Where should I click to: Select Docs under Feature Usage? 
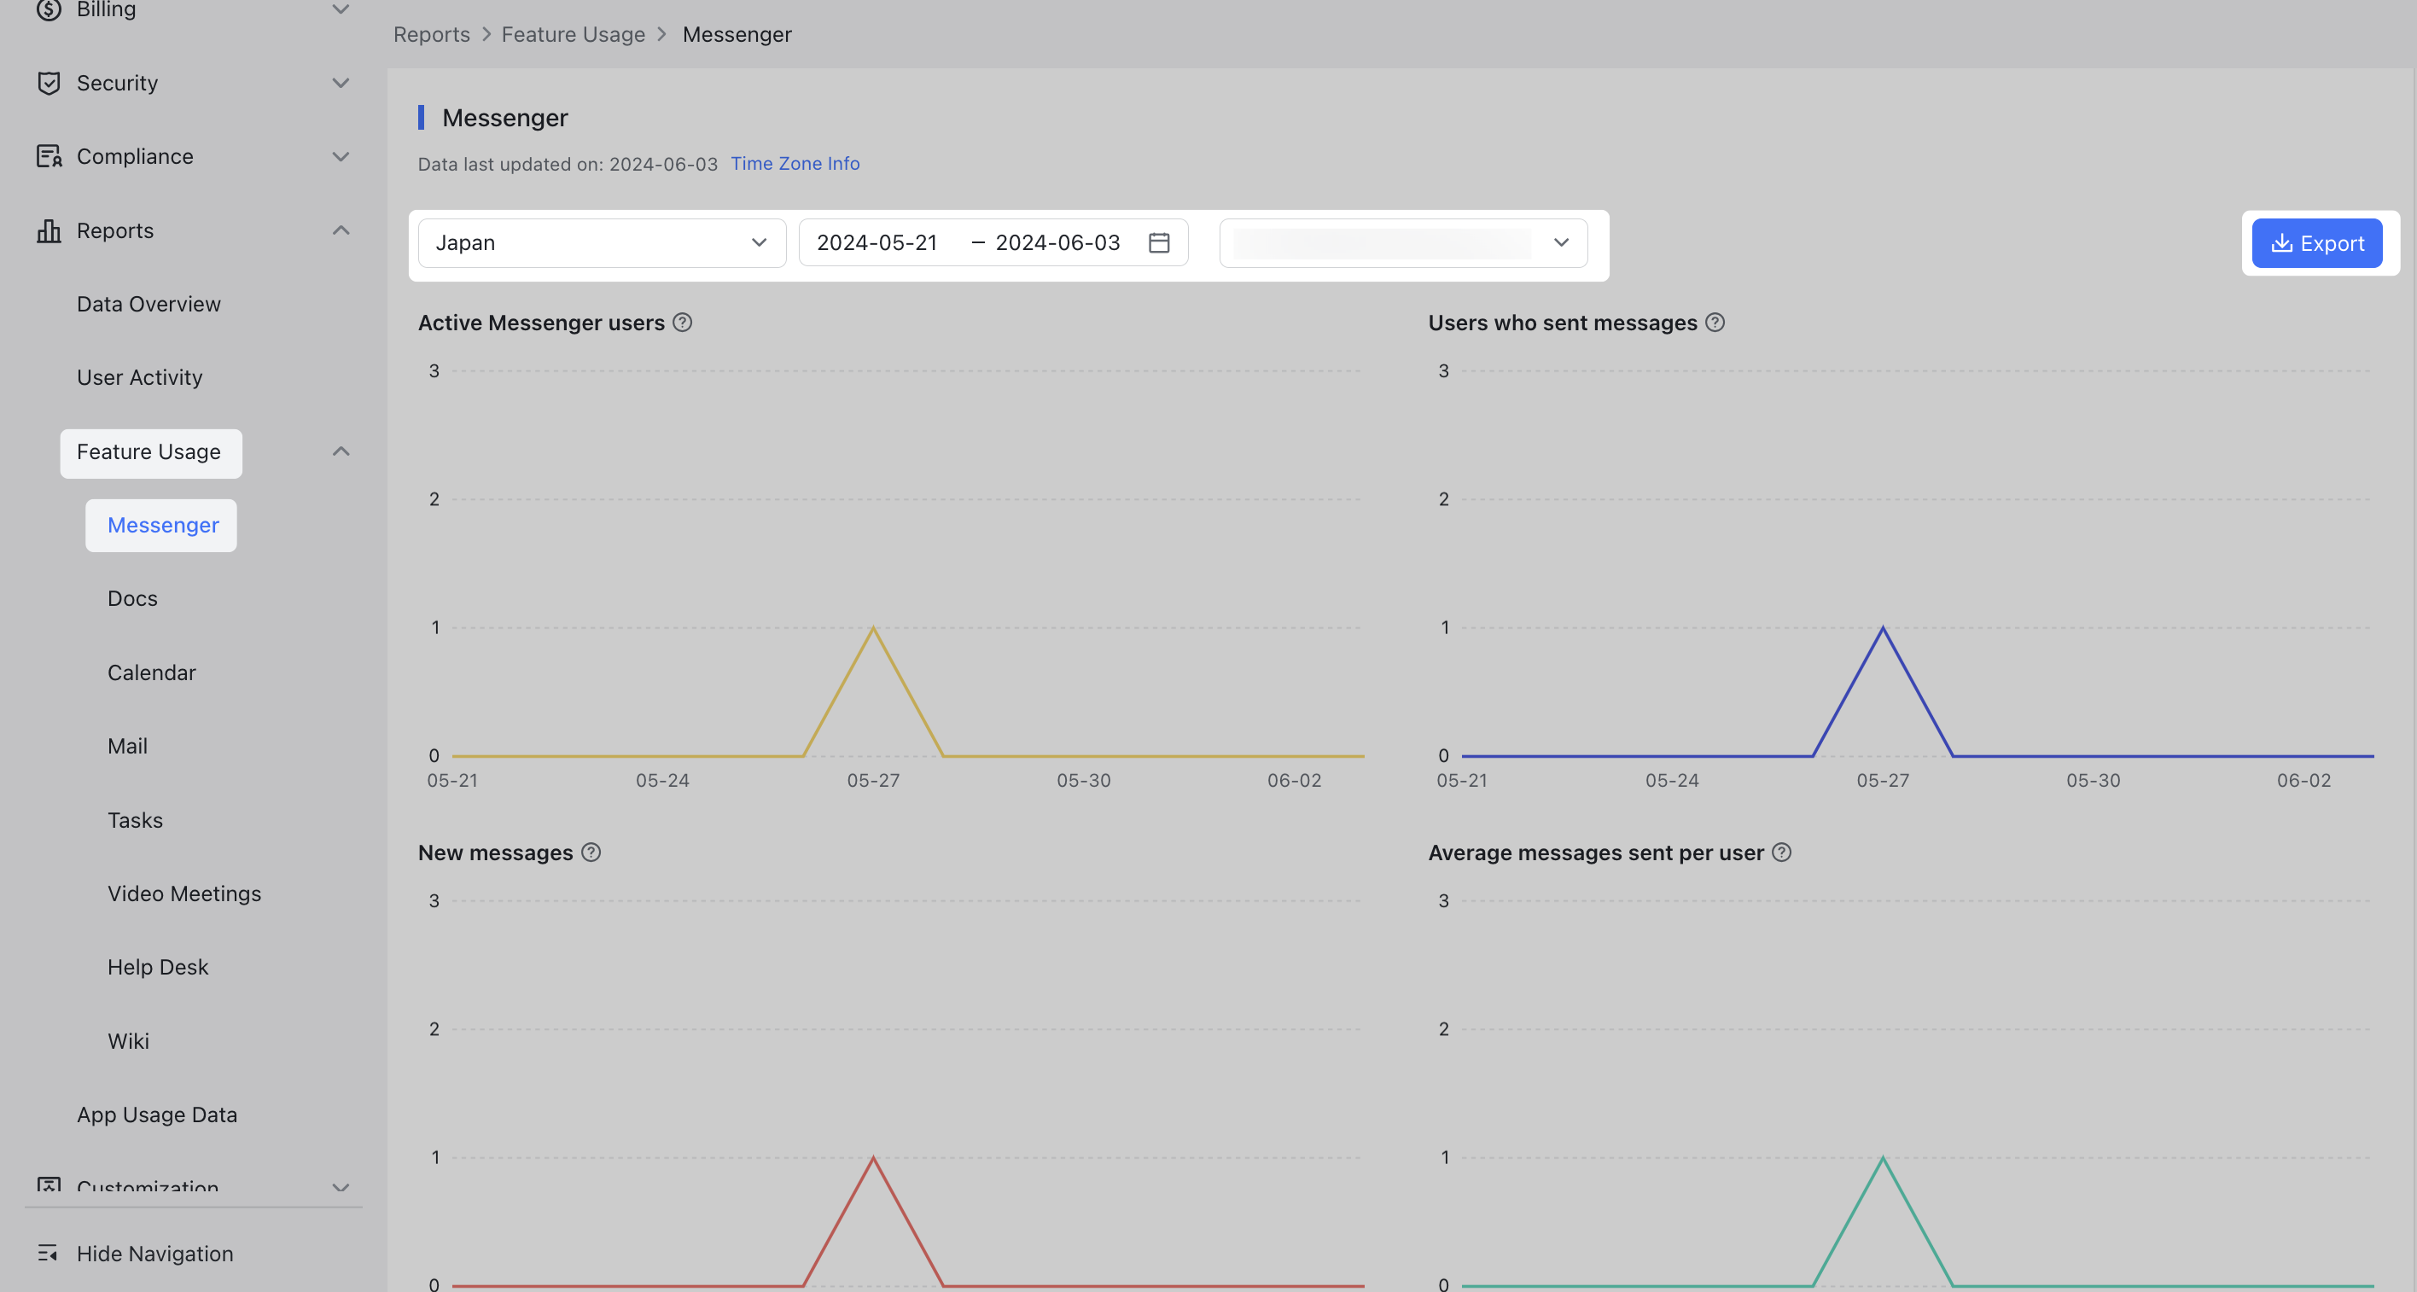[x=131, y=597]
